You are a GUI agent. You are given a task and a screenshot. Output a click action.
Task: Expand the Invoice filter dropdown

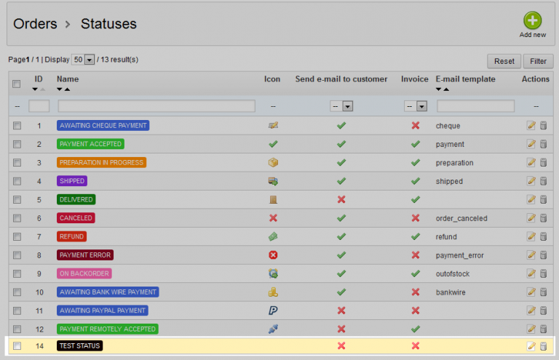tap(416, 106)
